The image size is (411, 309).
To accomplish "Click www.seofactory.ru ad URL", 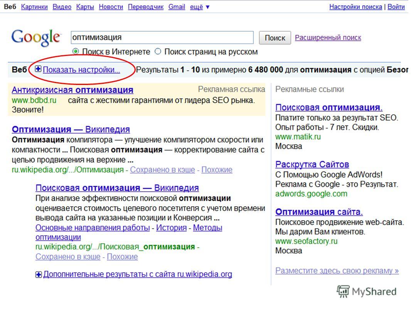I will point(306,241).
